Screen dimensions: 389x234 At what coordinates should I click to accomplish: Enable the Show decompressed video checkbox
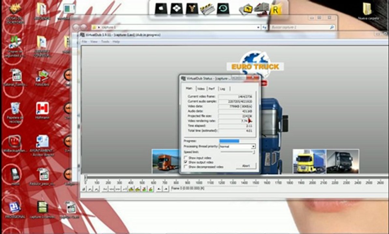click(x=186, y=167)
